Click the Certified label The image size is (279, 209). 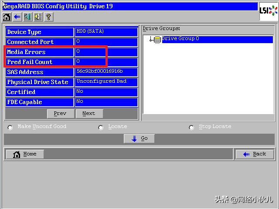click(21, 92)
